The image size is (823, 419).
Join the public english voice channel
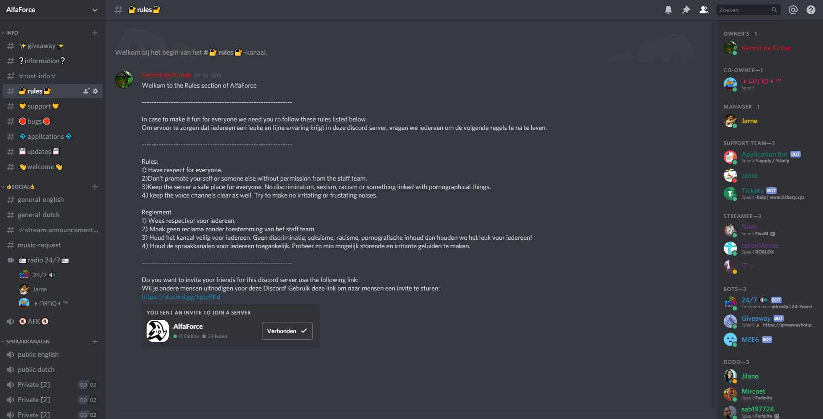click(38, 355)
